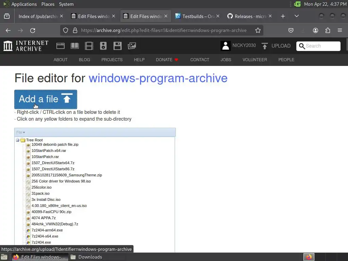This screenshot has width=348, height=261.
Task: Select 20051028171158609_SamsungTheme.zip
Action: tap(67, 175)
